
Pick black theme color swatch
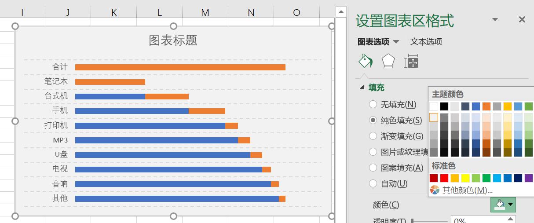tap(444, 106)
